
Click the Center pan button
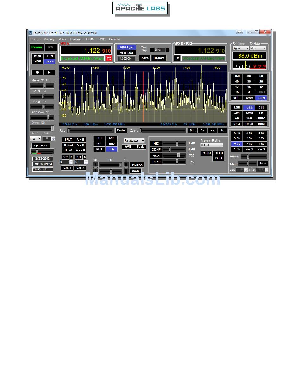121,130
